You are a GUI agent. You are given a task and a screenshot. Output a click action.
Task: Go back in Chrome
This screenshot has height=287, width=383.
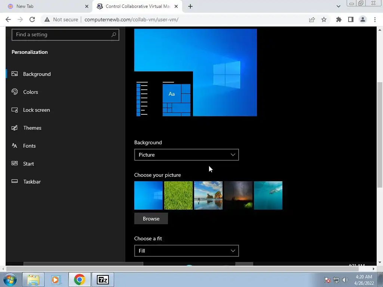click(8, 19)
